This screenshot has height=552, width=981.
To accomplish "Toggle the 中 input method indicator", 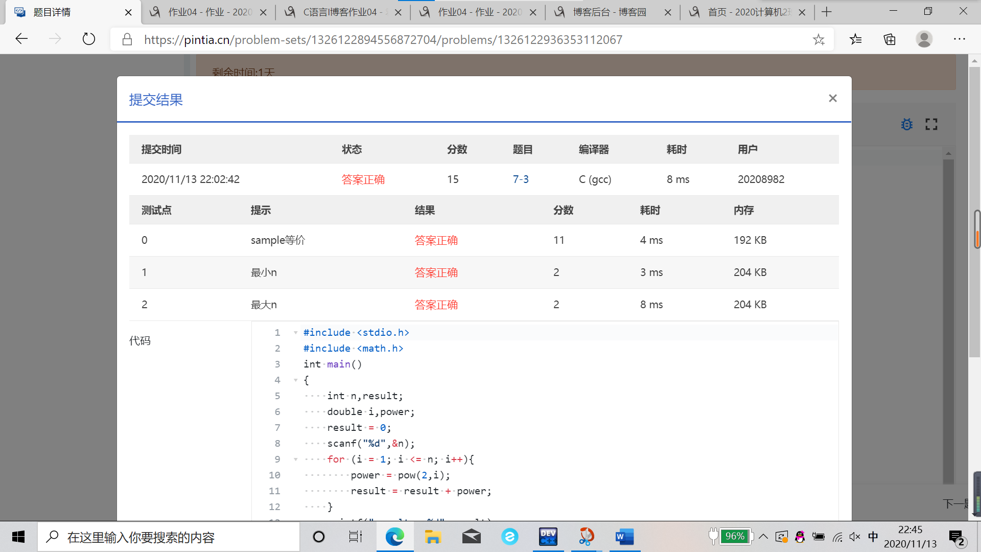I will pos(873,536).
